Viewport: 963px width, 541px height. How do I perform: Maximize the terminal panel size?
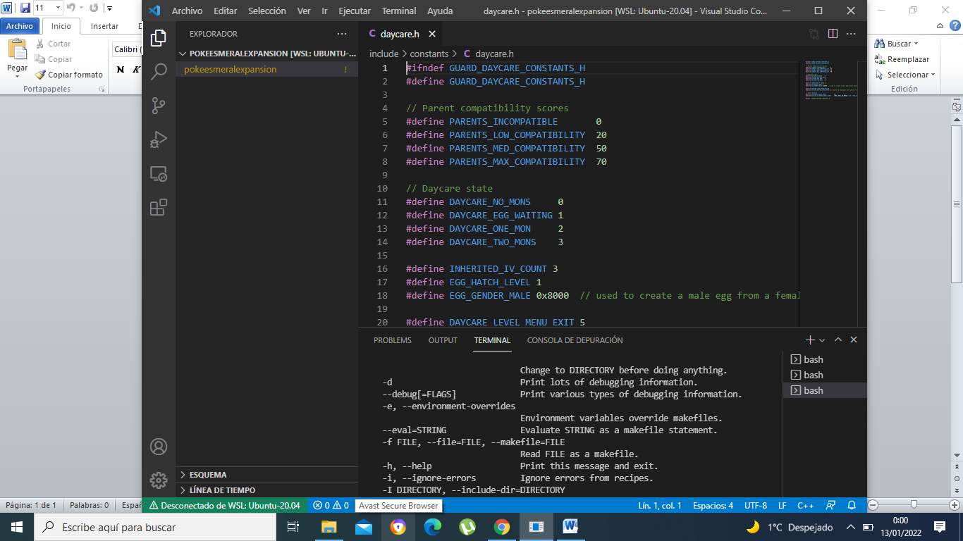(x=838, y=340)
